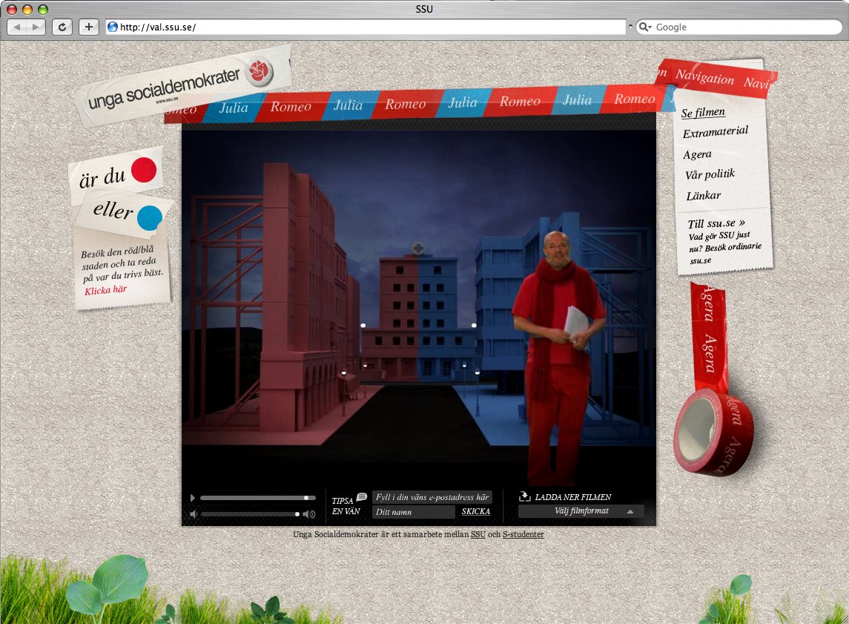Screen dimensions: 849x624
Task: Follow the 'Till ssu.se »' link
Action: (716, 223)
